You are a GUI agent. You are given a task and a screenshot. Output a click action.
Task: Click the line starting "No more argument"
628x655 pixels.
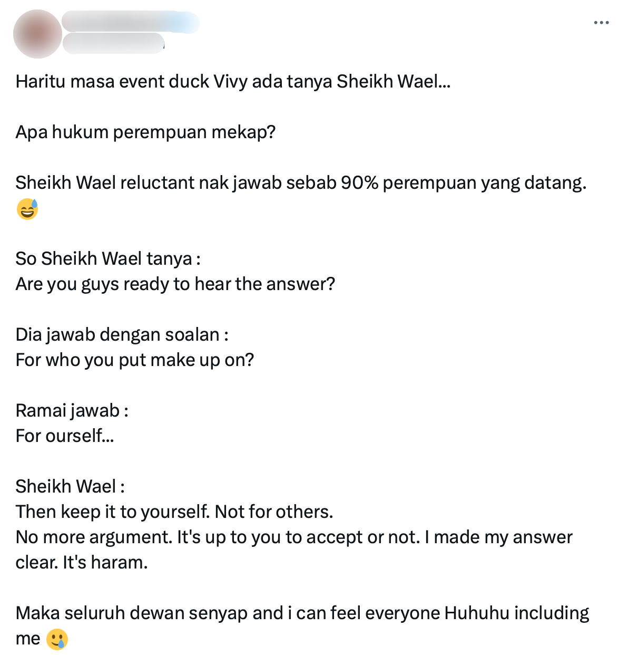(294, 537)
